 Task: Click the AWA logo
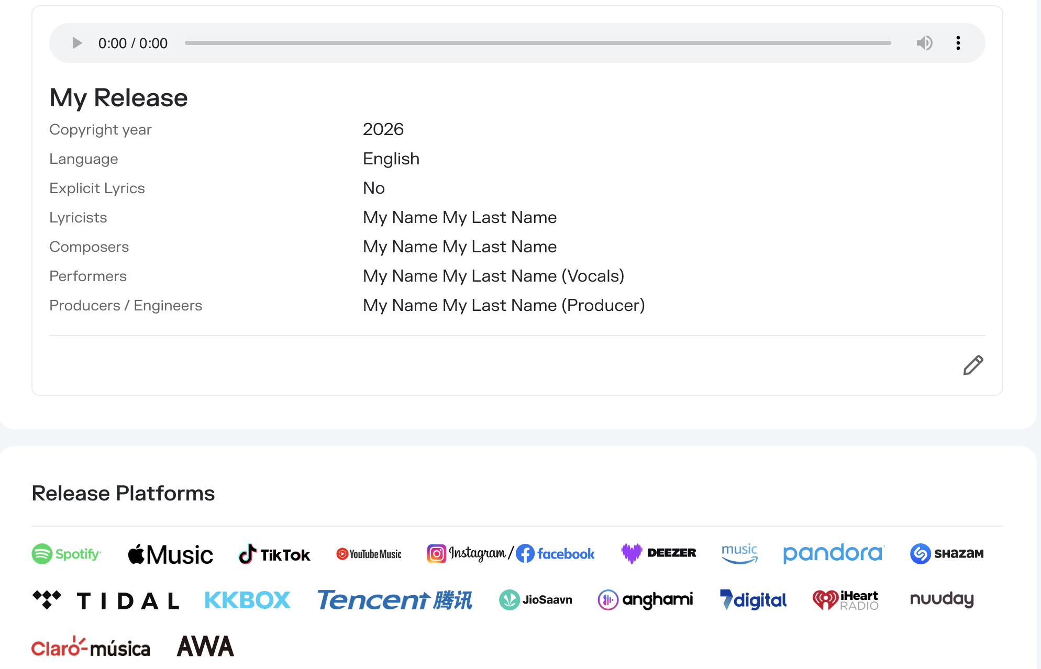[205, 646]
